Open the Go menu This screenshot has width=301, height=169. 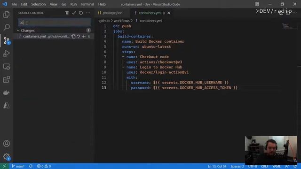tap(64, 4)
